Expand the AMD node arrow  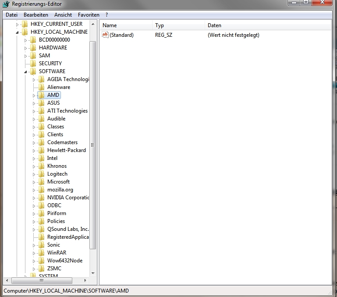point(34,95)
